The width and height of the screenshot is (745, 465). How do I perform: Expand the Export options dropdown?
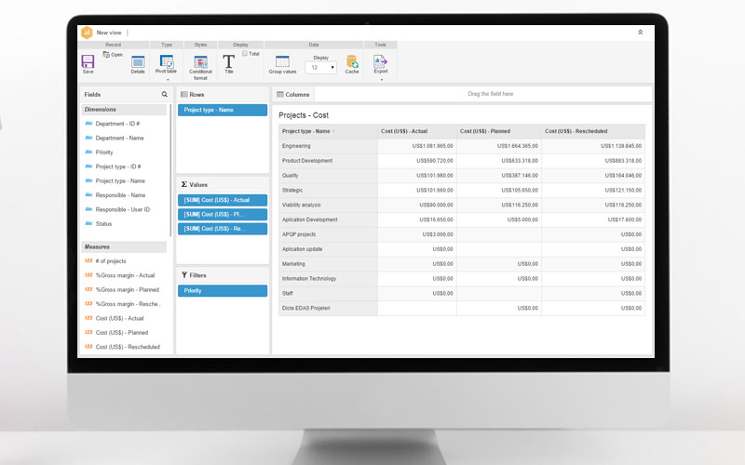tap(381, 80)
